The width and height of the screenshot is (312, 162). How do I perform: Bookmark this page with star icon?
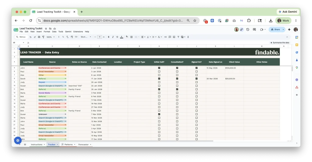coord(195,20)
